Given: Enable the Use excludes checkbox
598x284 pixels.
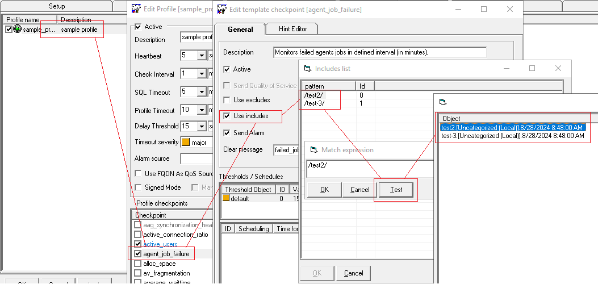Looking at the screenshot, I should [227, 100].
